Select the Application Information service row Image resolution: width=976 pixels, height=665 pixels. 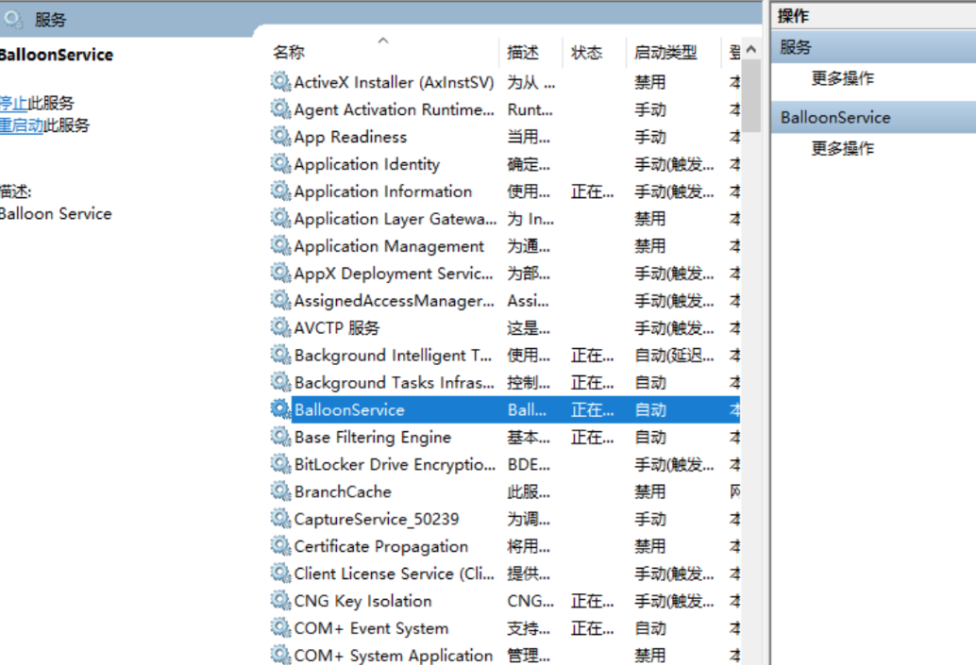[x=382, y=191]
